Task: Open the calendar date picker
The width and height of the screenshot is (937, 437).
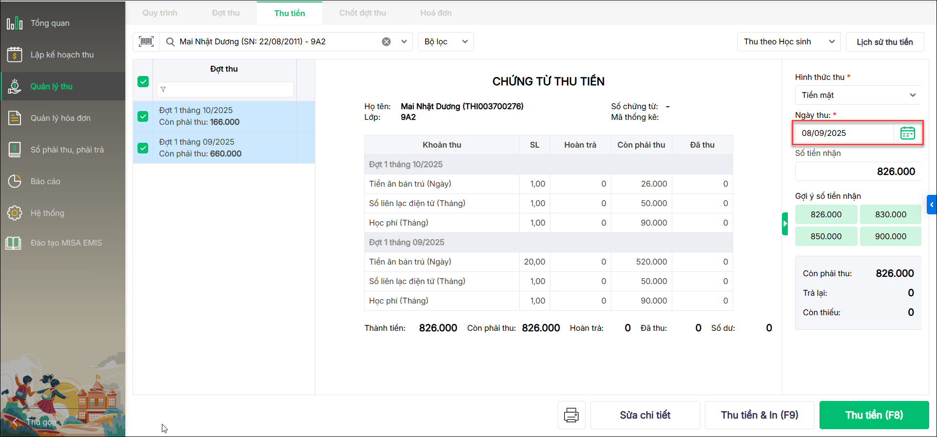Action: [907, 133]
